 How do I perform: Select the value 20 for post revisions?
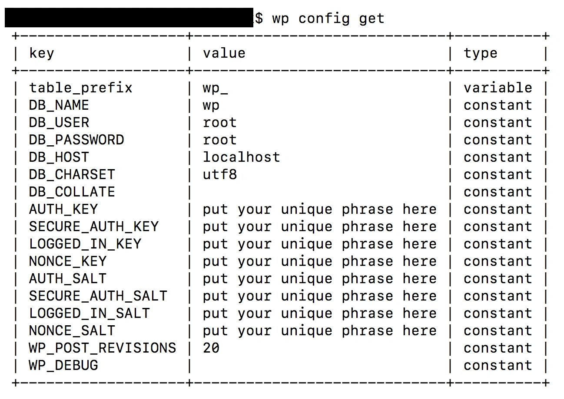[x=211, y=348]
